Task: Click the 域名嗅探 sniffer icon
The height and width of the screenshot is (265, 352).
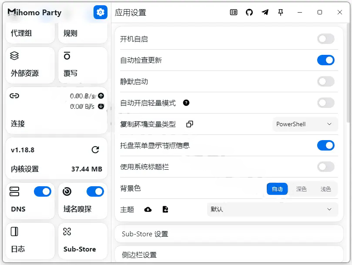Action: pyautogui.click(x=67, y=191)
